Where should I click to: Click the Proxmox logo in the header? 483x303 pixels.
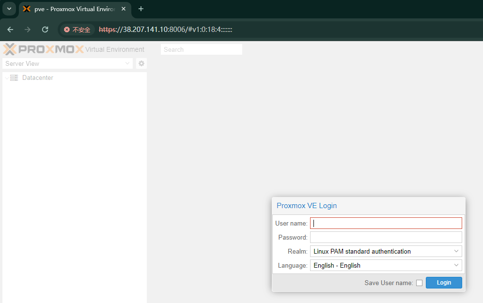[x=43, y=49]
